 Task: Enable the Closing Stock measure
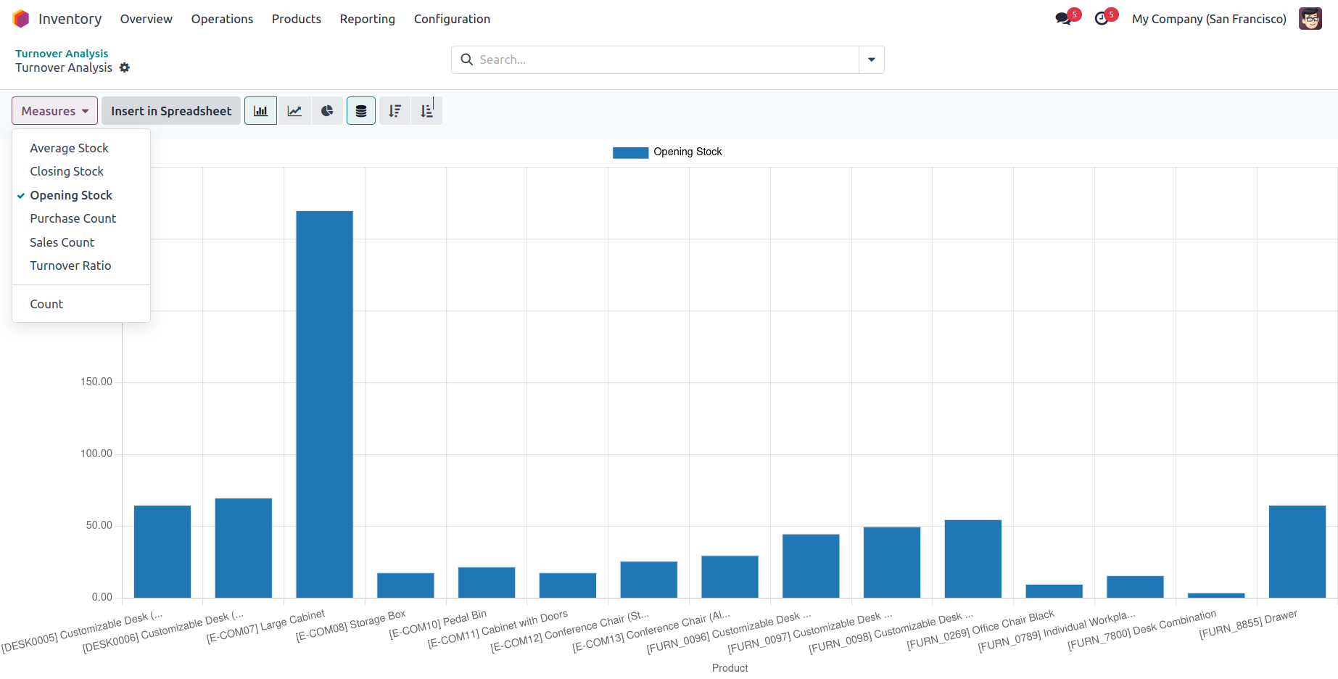pos(67,171)
